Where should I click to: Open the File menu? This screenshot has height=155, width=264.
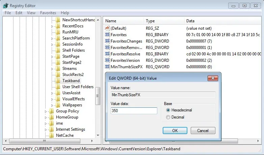click(8, 13)
